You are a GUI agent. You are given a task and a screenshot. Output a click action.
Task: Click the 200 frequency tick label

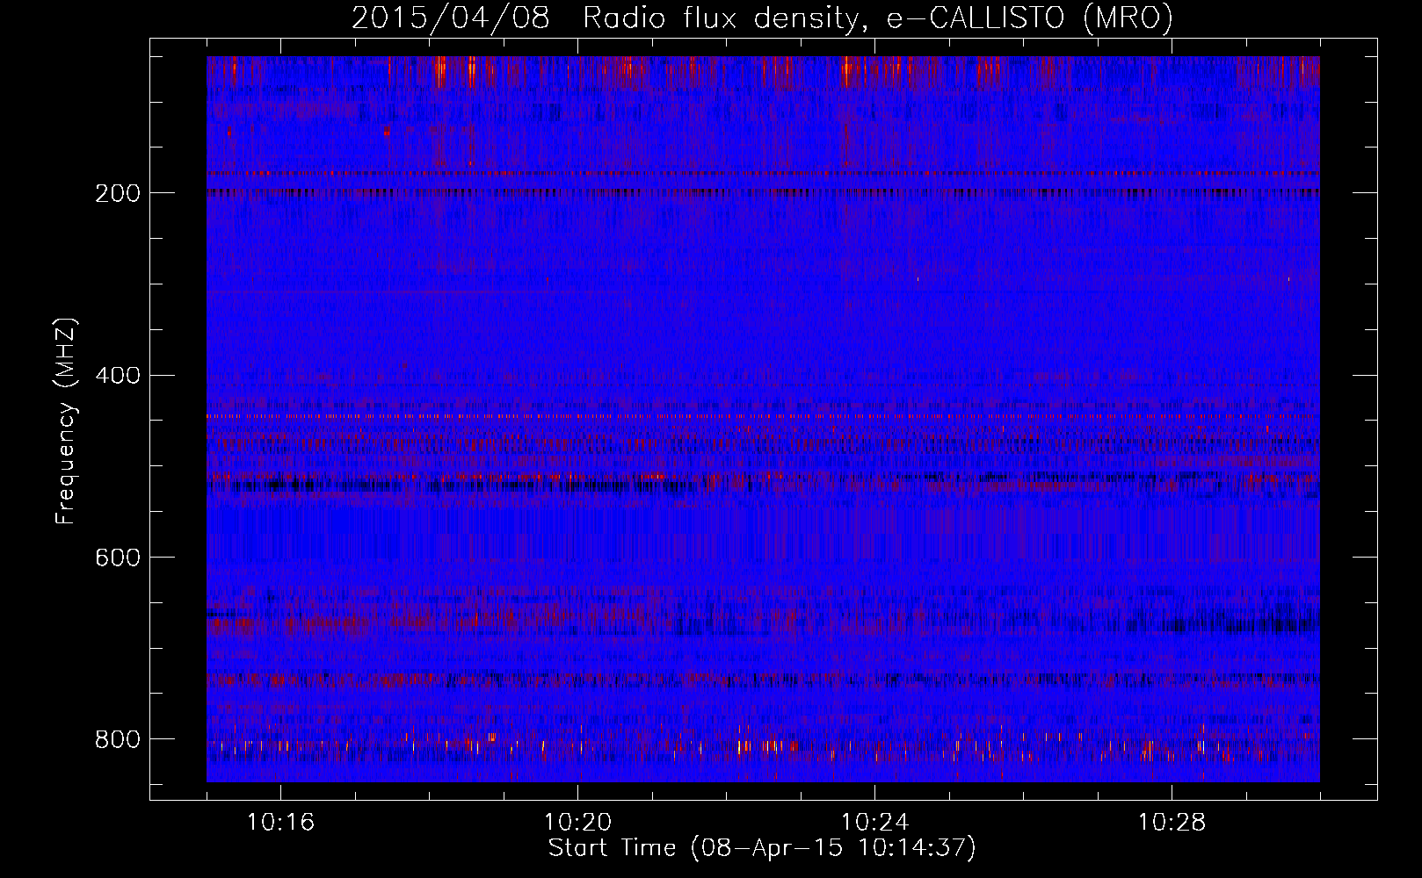(117, 193)
